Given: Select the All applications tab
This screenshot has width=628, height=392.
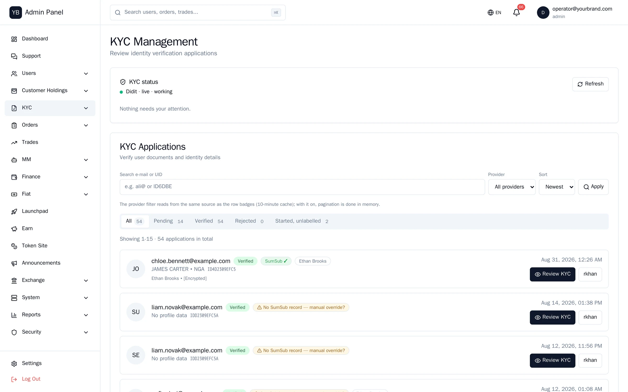Looking at the screenshot, I should (135, 221).
